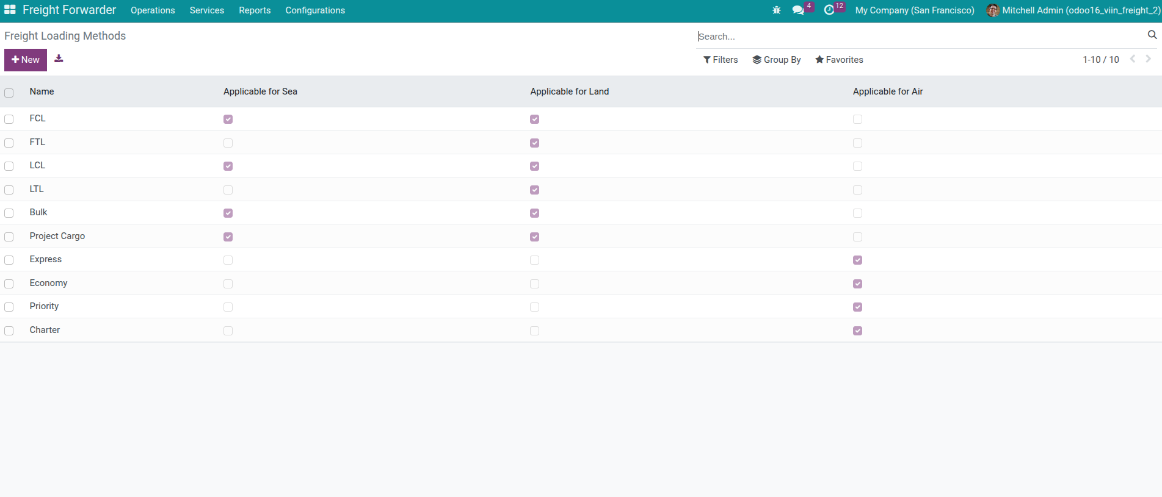Open the apps grid home menu icon
Screen dimensions: 1162x497
(10, 10)
